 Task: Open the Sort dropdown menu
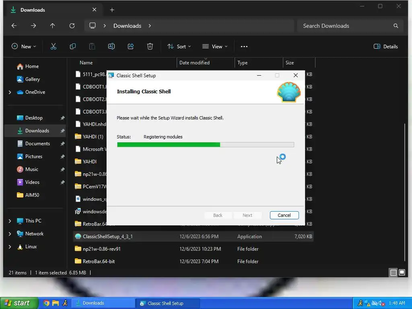click(x=179, y=47)
